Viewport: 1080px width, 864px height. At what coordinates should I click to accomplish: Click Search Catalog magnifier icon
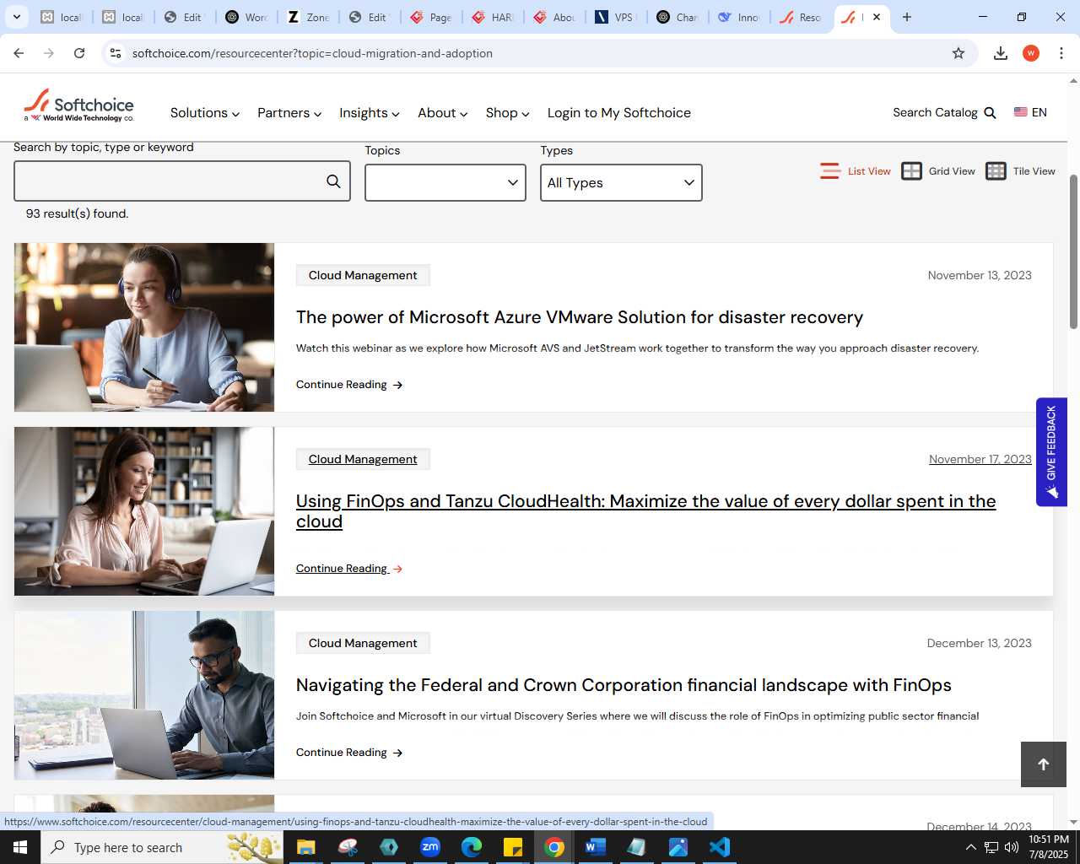(991, 113)
